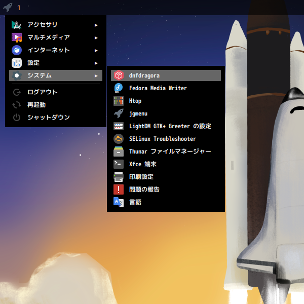Click the Xfce 端末 terminal icon
This screenshot has height=304, width=304.
click(119, 164)
